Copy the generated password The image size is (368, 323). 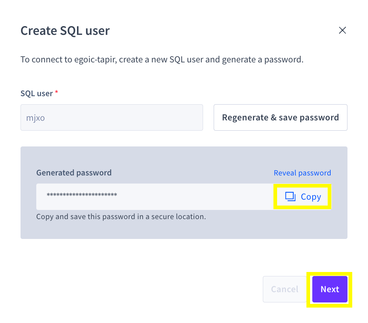point(303,197)
